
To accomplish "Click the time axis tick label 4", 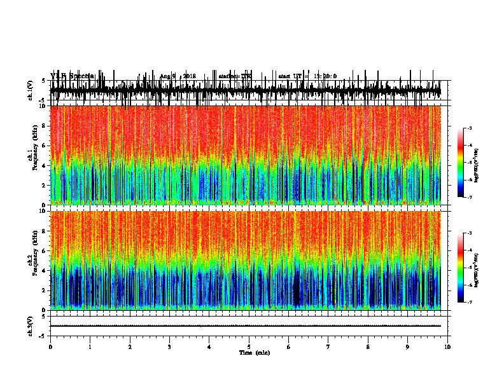I will coord(209,347).
